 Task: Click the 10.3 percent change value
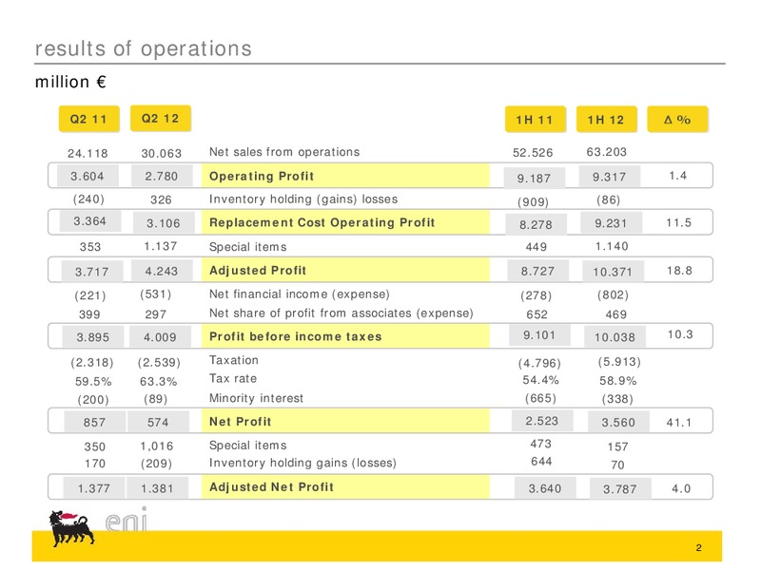[680, 334]
